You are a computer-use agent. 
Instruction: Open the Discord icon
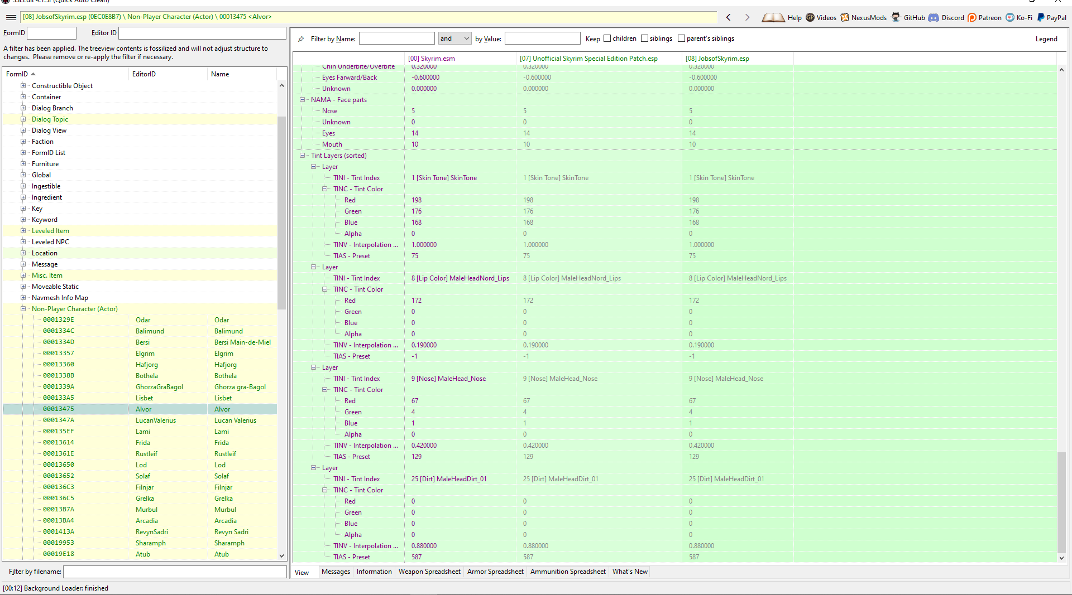(934, 17)
